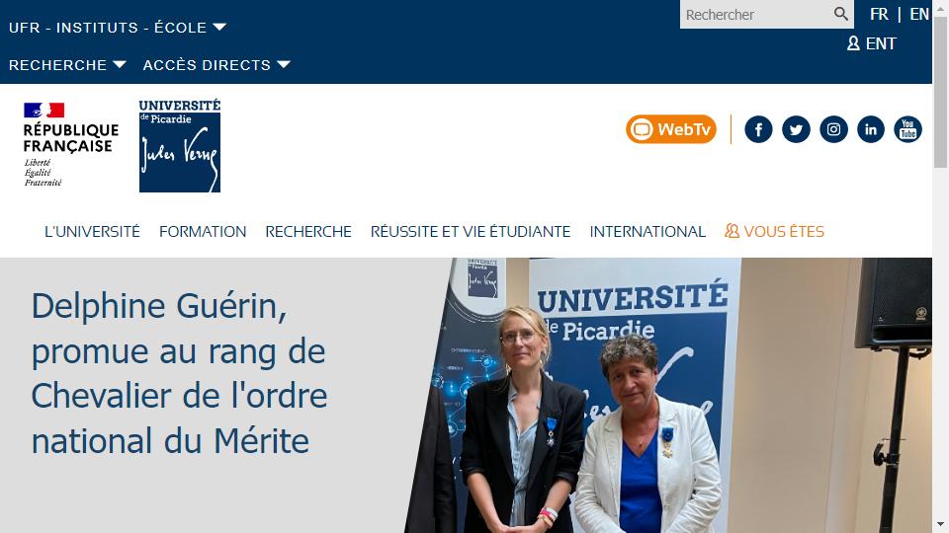Click the ENT login link
Image resolution: width=949 pixels, height=533 pixels.
(x=872, y=43)
